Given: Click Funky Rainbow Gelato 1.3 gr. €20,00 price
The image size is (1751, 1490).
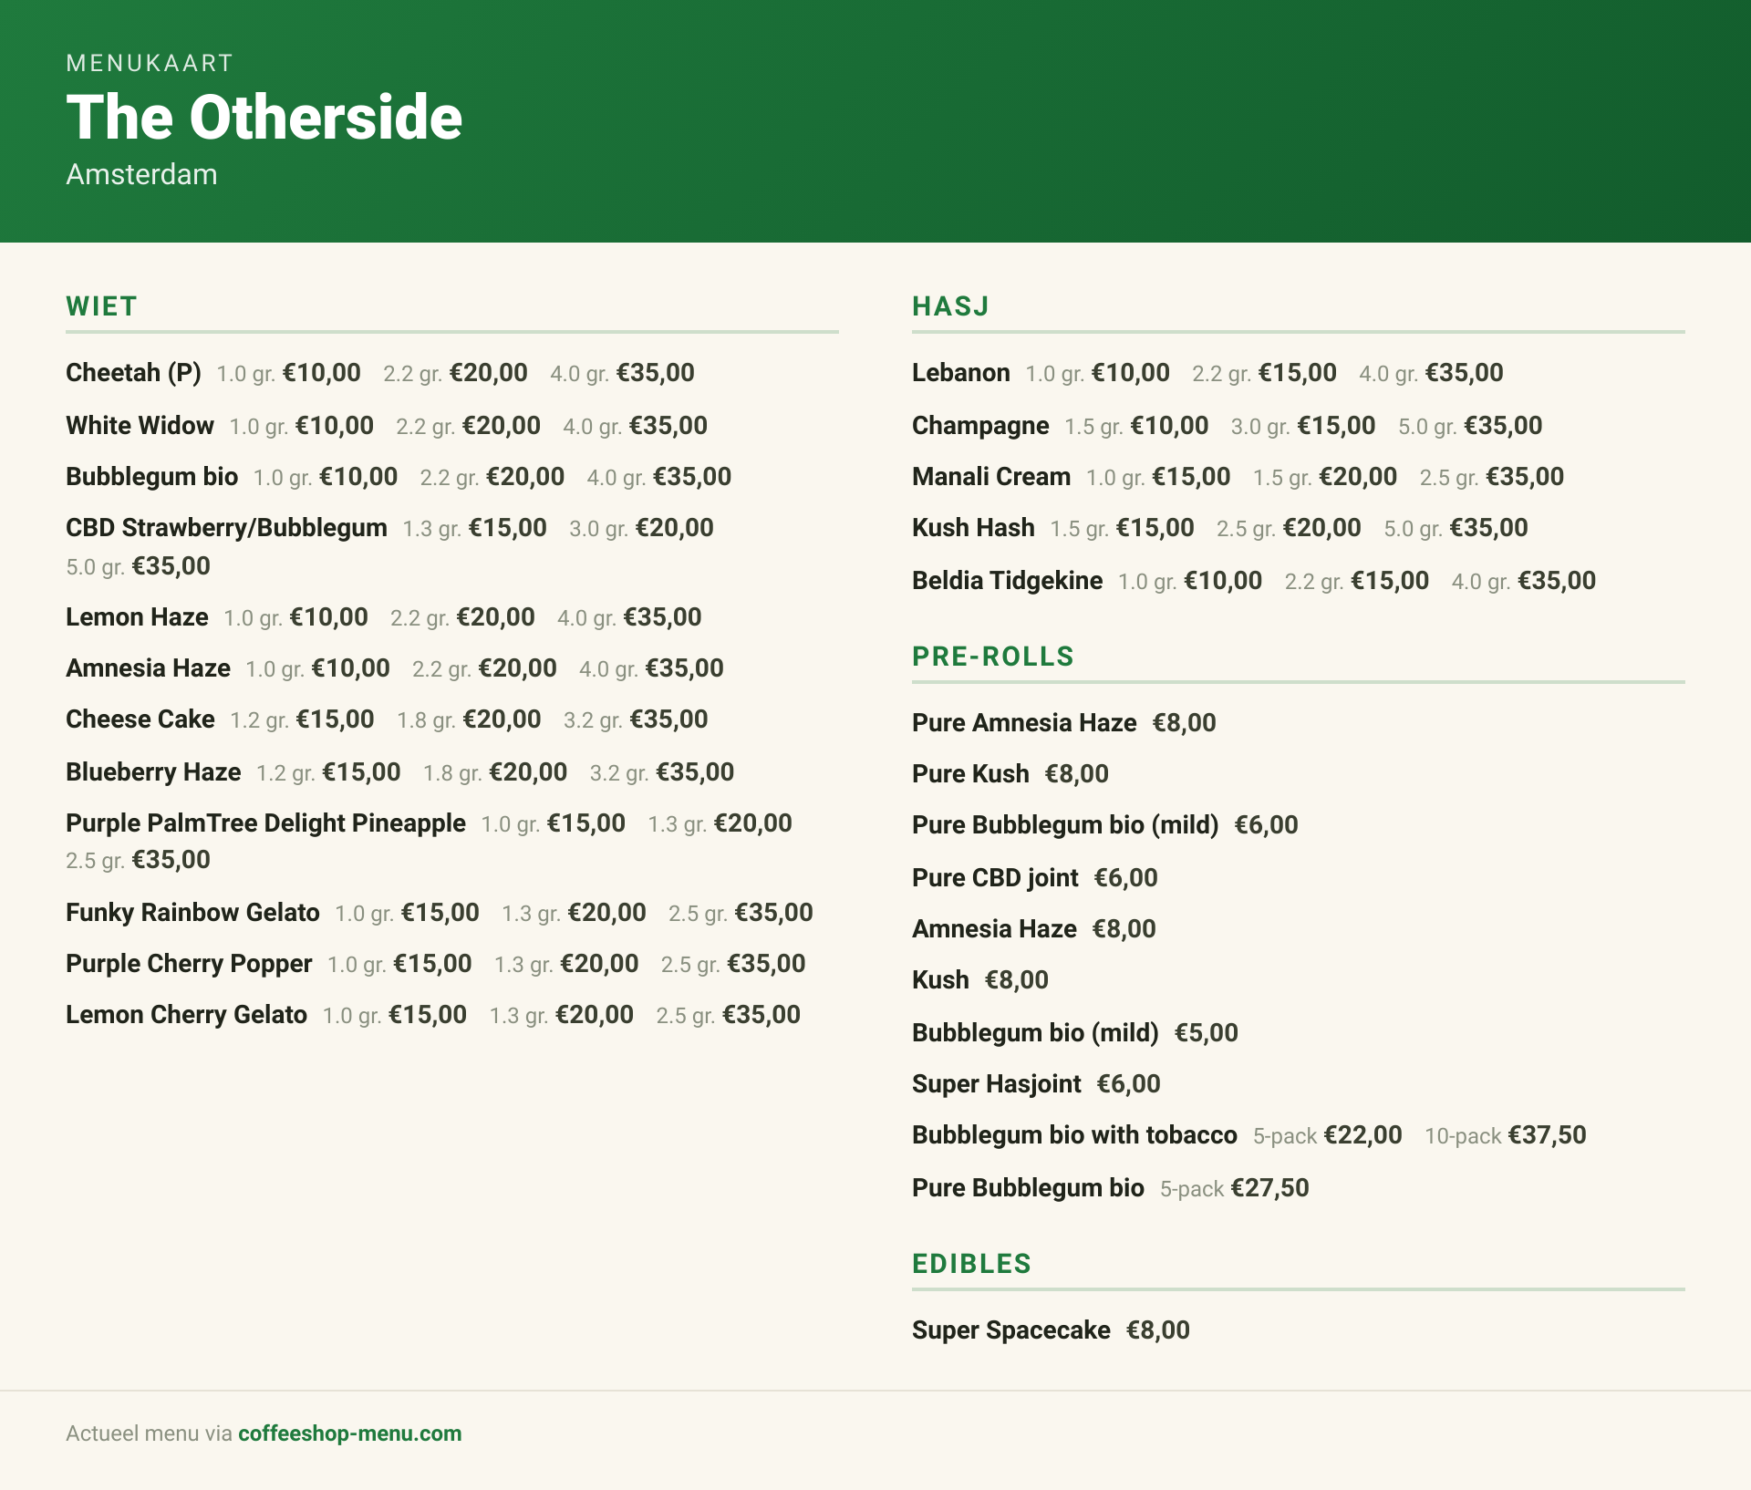Looking at the screenshot, I should click(x=574, y=913).
